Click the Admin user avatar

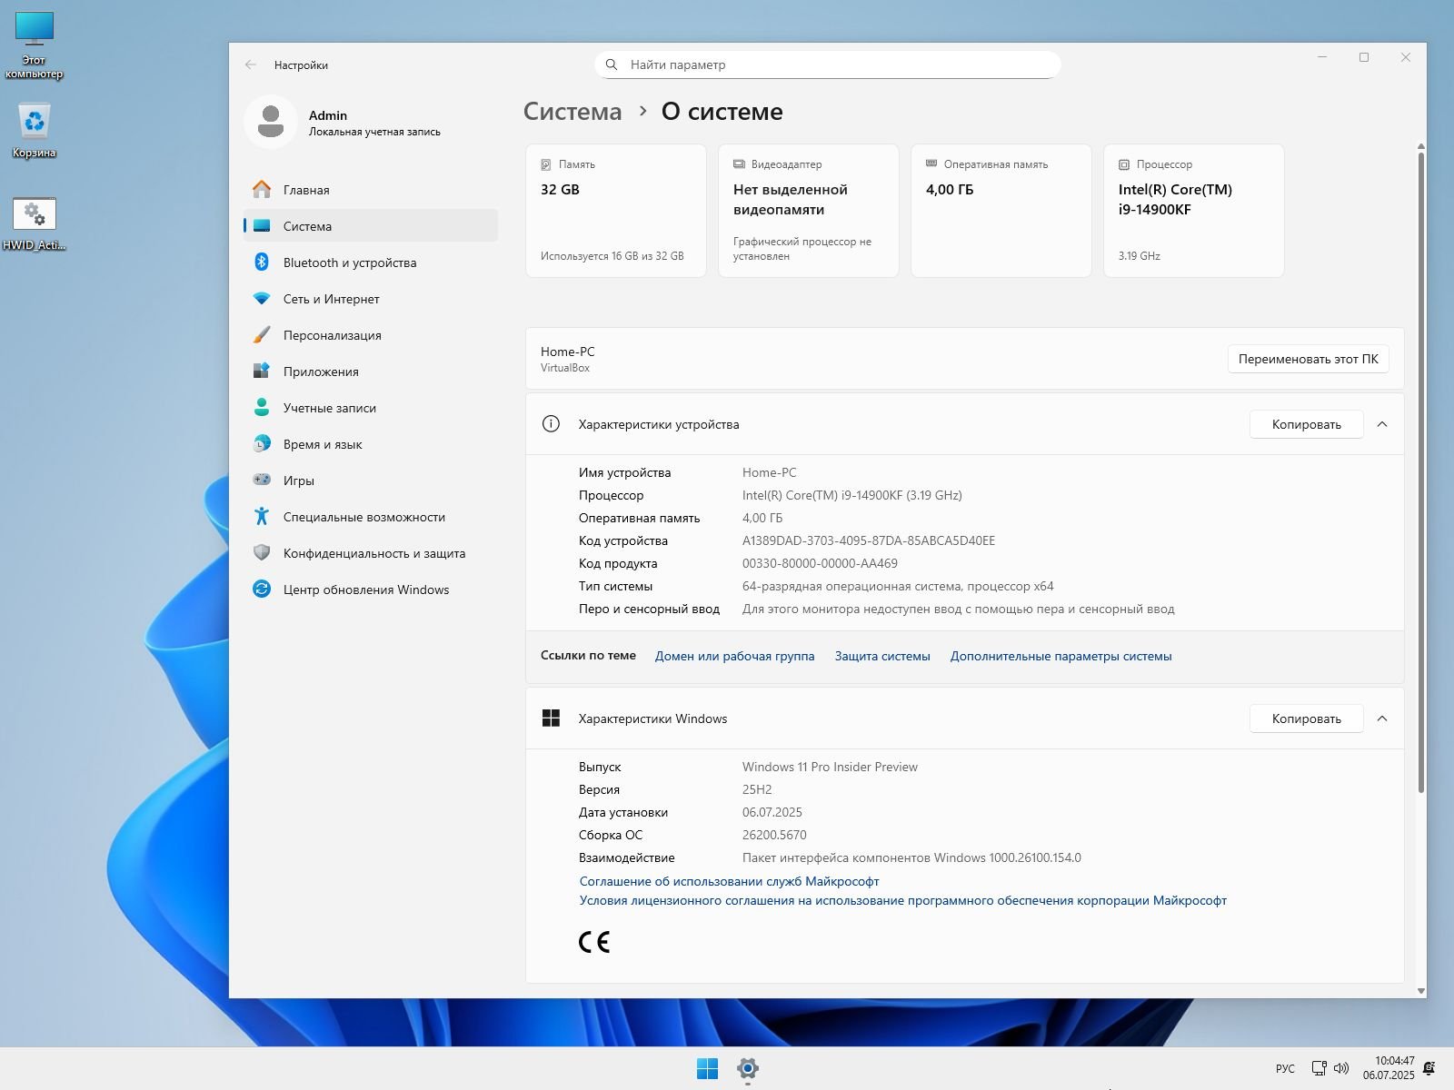tap(271, 122)
